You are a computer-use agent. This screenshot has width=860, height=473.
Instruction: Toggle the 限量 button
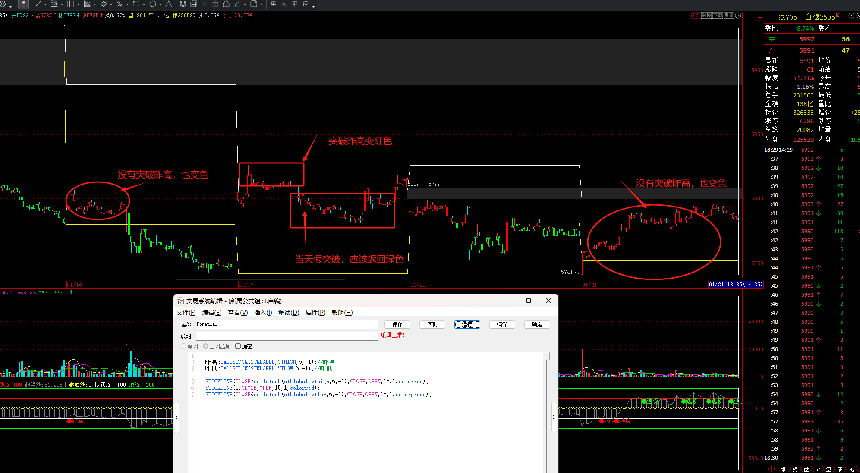click(729, 16)
